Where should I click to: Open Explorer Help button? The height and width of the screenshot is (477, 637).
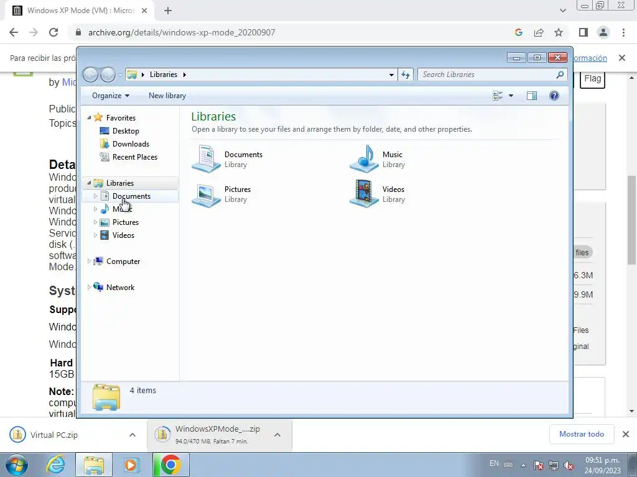[x=554, y=96]
